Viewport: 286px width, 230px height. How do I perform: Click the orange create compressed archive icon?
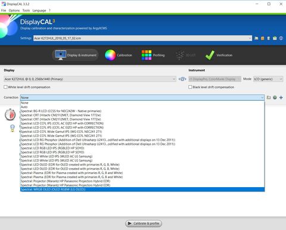(263, 38)
